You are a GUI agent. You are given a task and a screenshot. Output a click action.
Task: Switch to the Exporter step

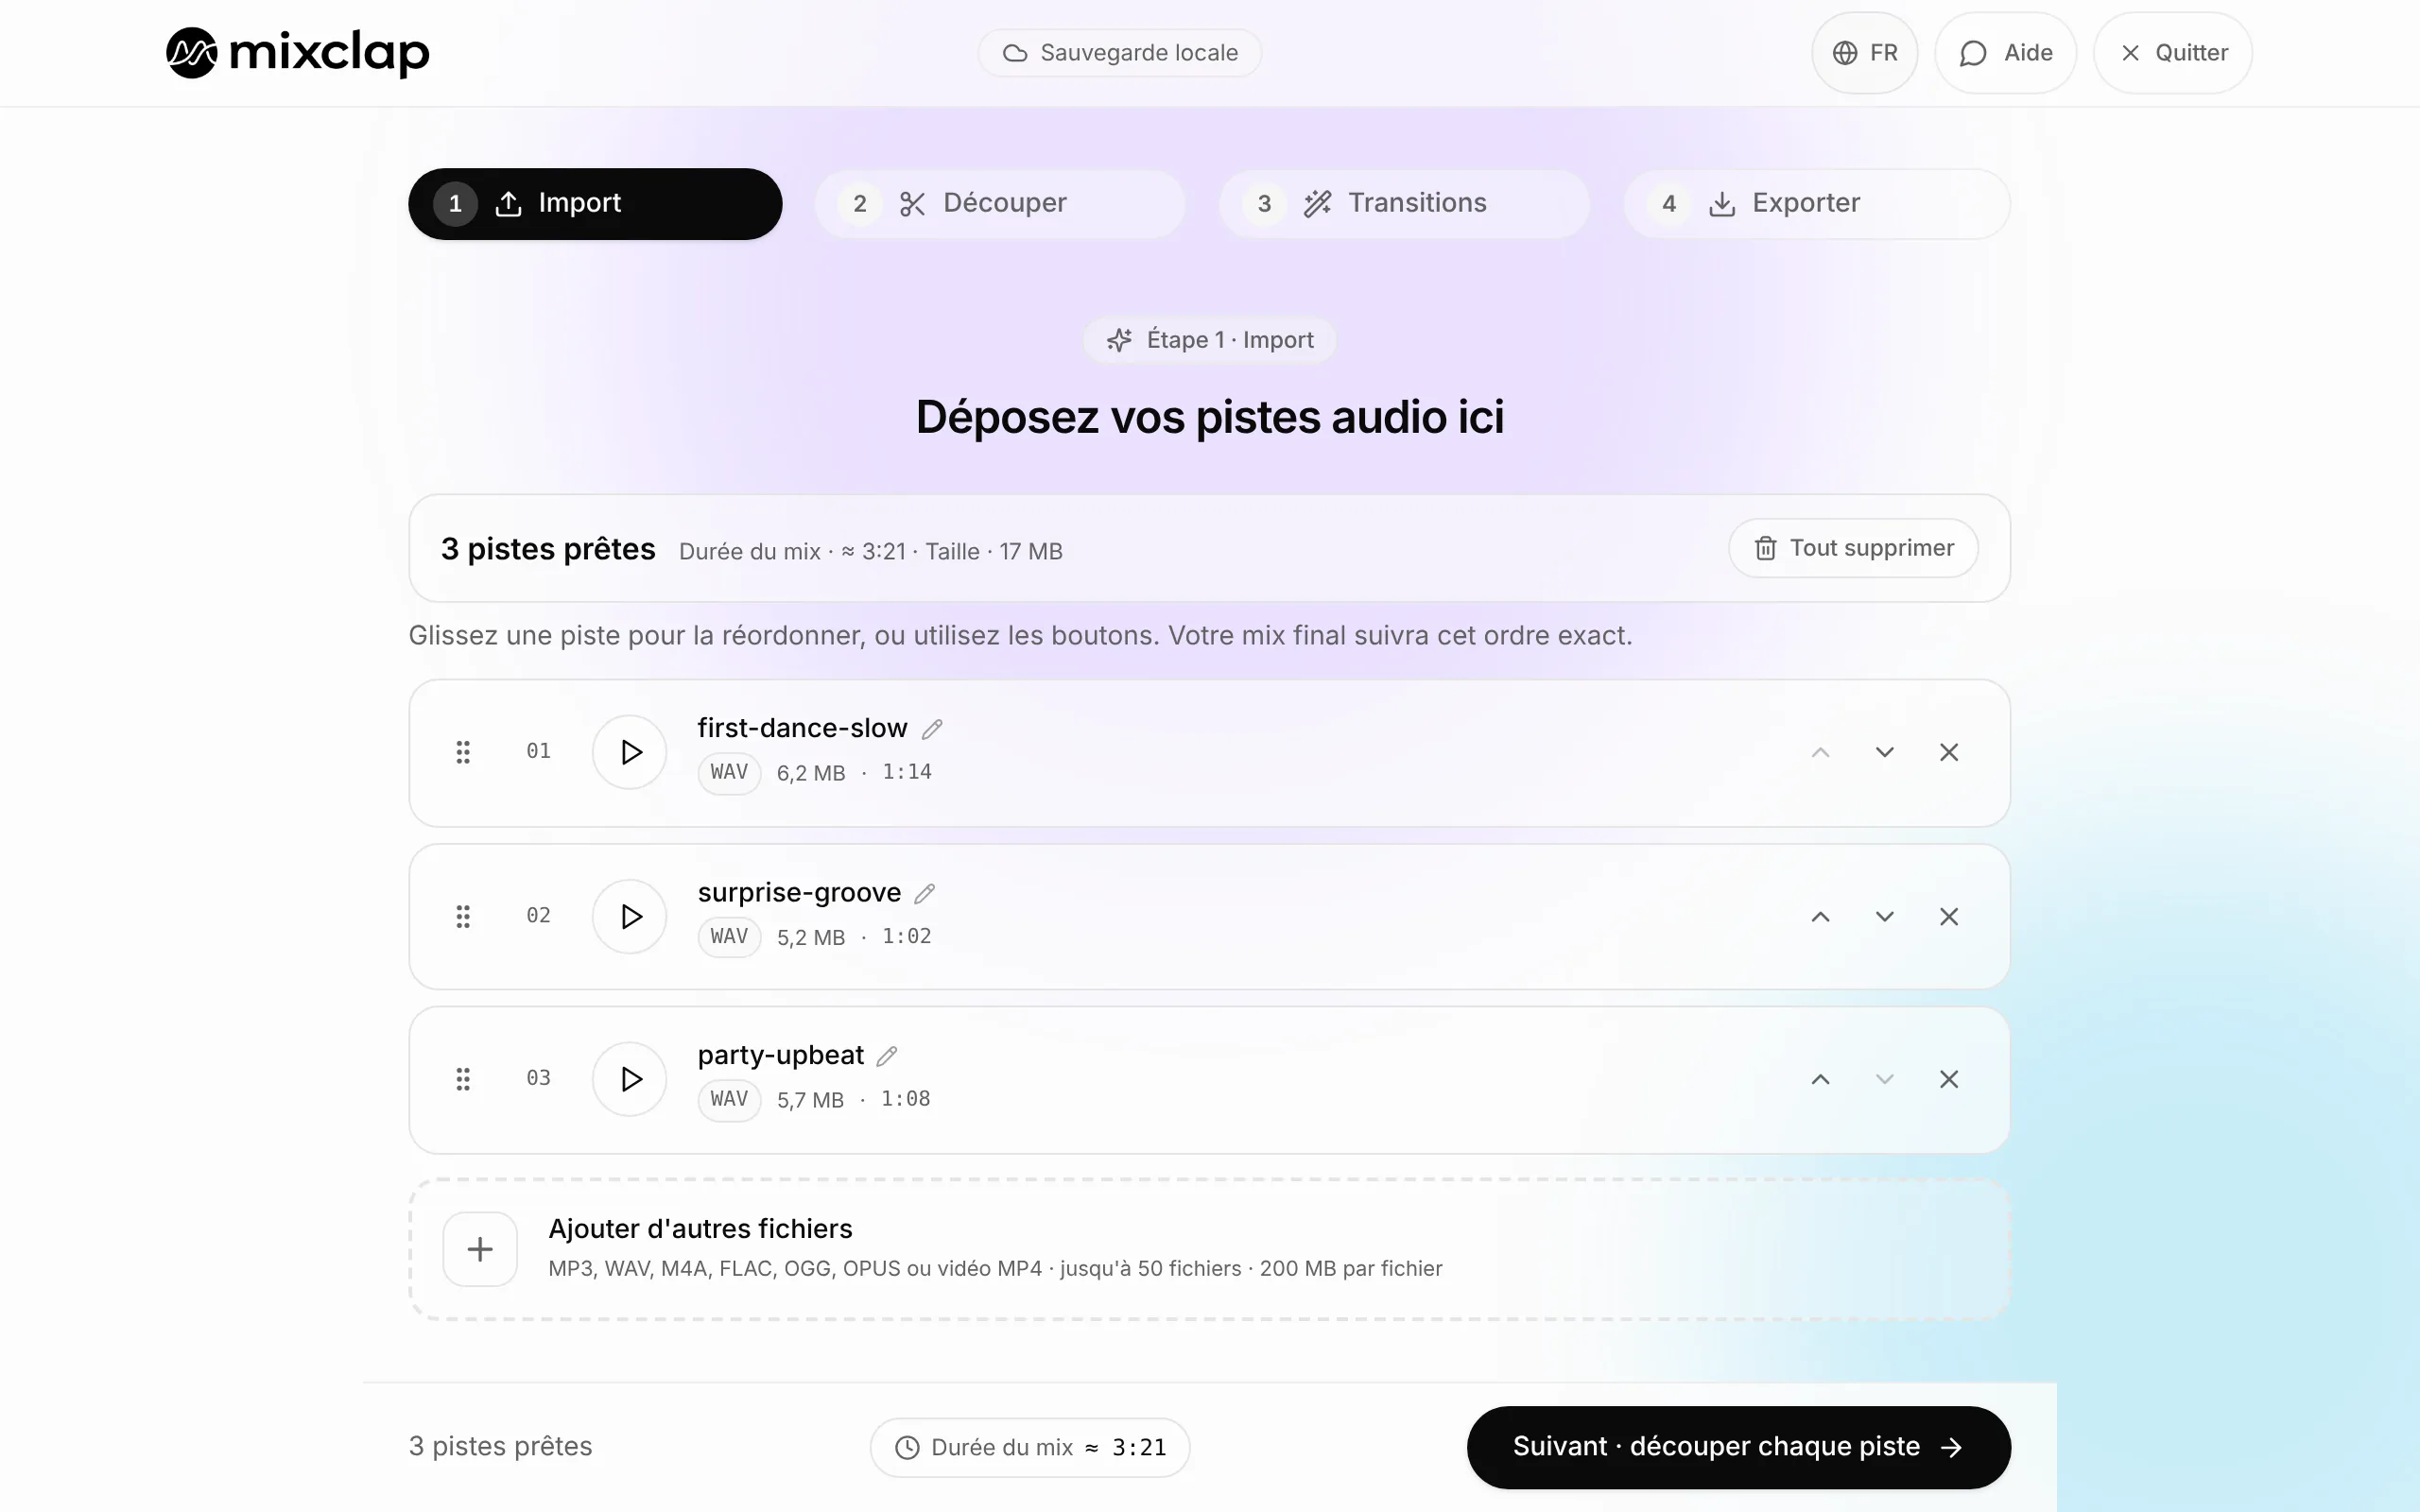[x=1817, y=204]
